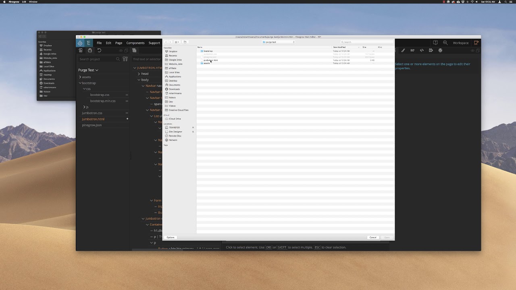Click the printer-shaped icon in the project toolbar
This screenshot has width=516, height=290.
coord(90,50)
